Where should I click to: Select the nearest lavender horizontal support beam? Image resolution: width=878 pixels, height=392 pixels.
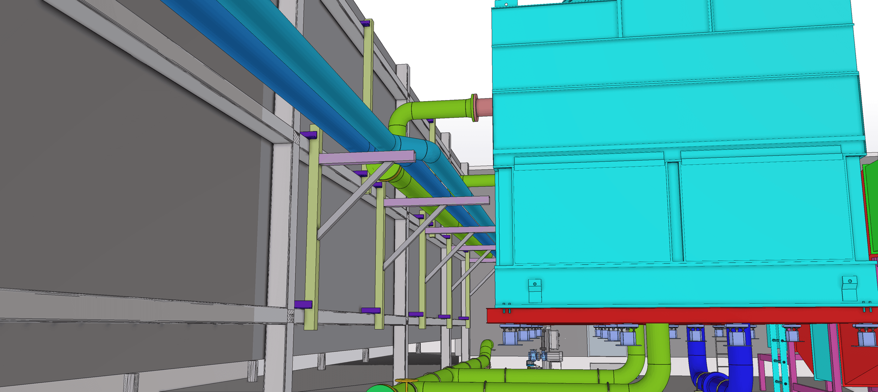[x=367, y=158]
